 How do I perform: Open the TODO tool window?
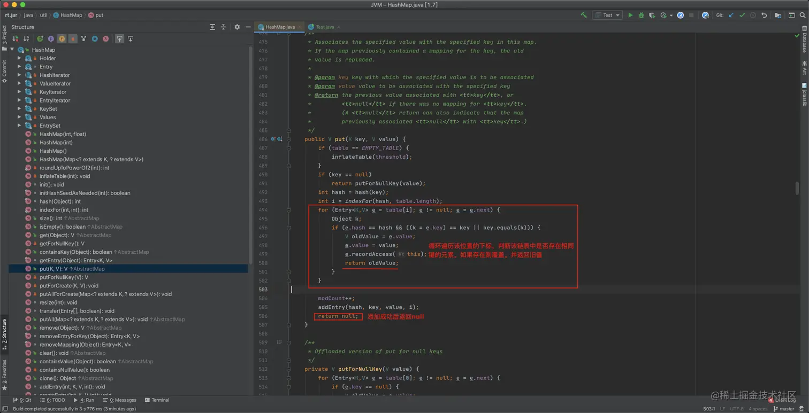[x=52, y=400]
